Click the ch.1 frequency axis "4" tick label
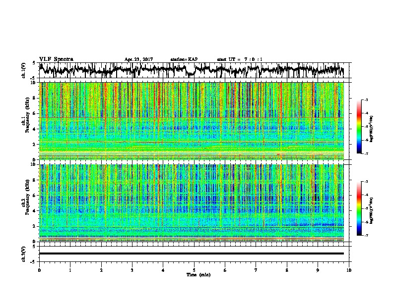The image size is (393, 303). pos(35,129)
